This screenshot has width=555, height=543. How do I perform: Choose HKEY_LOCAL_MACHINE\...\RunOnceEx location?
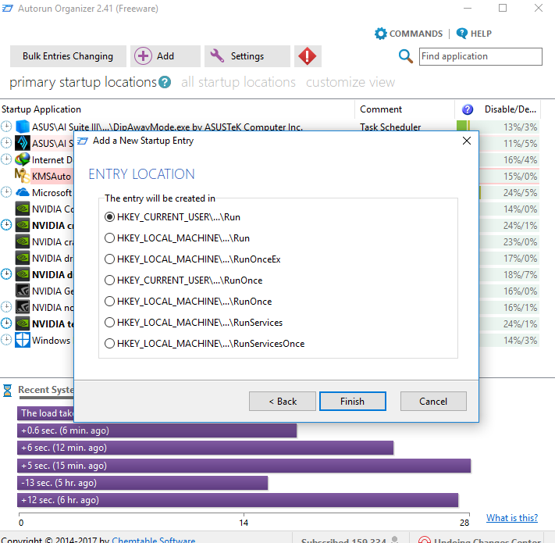coord(193,259)
